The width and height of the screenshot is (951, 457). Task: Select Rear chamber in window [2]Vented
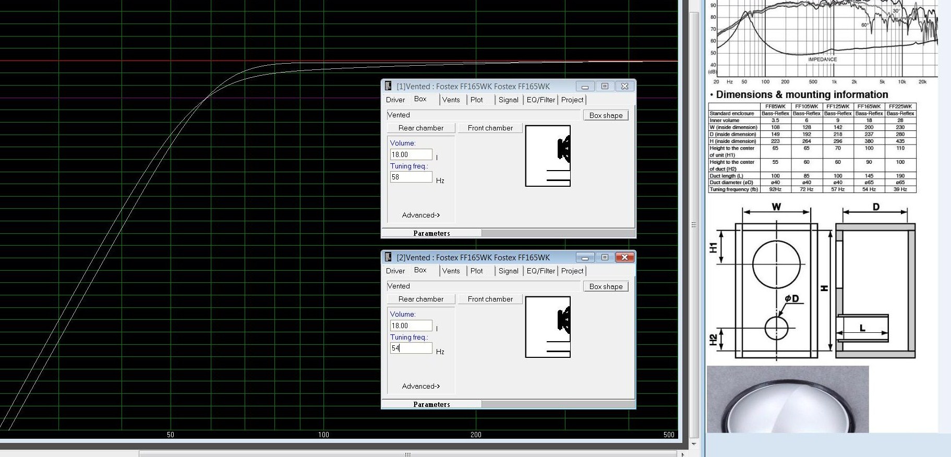point(421,299)
